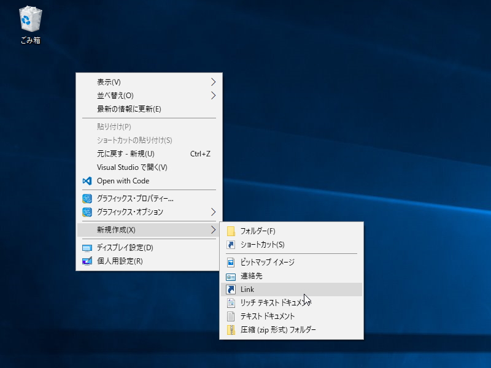Viewport: 491px width, 368px height.
Task: Click the Rich Text Document icon
Action: point(230,303)
